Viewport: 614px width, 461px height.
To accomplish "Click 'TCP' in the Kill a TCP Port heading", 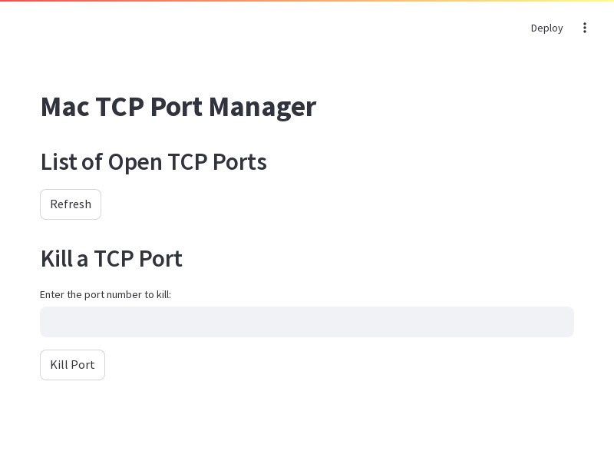I will click(114, 259).
